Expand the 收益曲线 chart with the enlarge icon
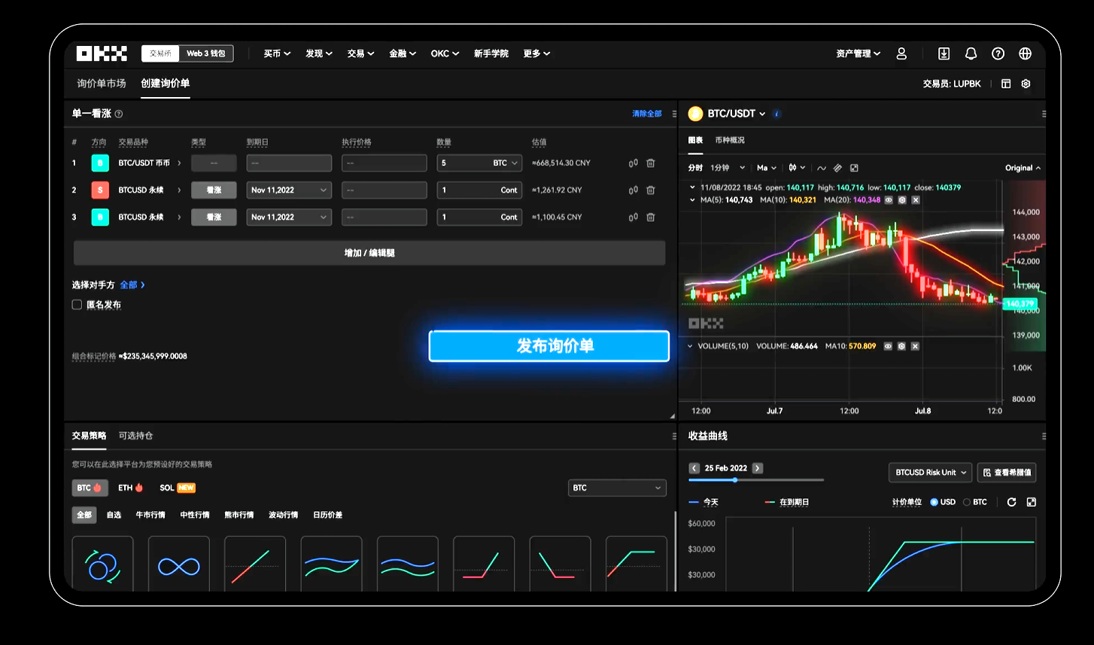The image size is (1094, 645). tap(1032, 502)
